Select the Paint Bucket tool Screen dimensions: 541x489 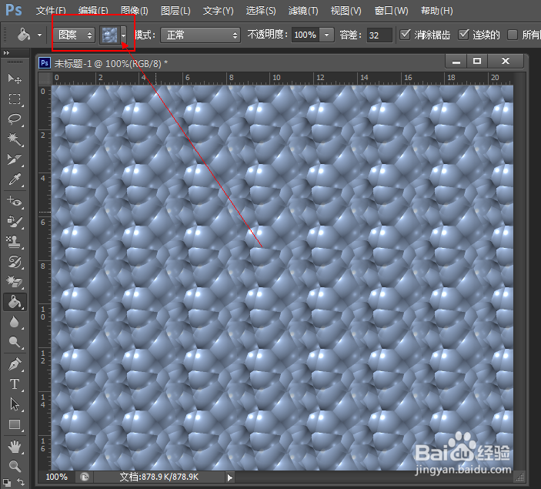(15, 302)
